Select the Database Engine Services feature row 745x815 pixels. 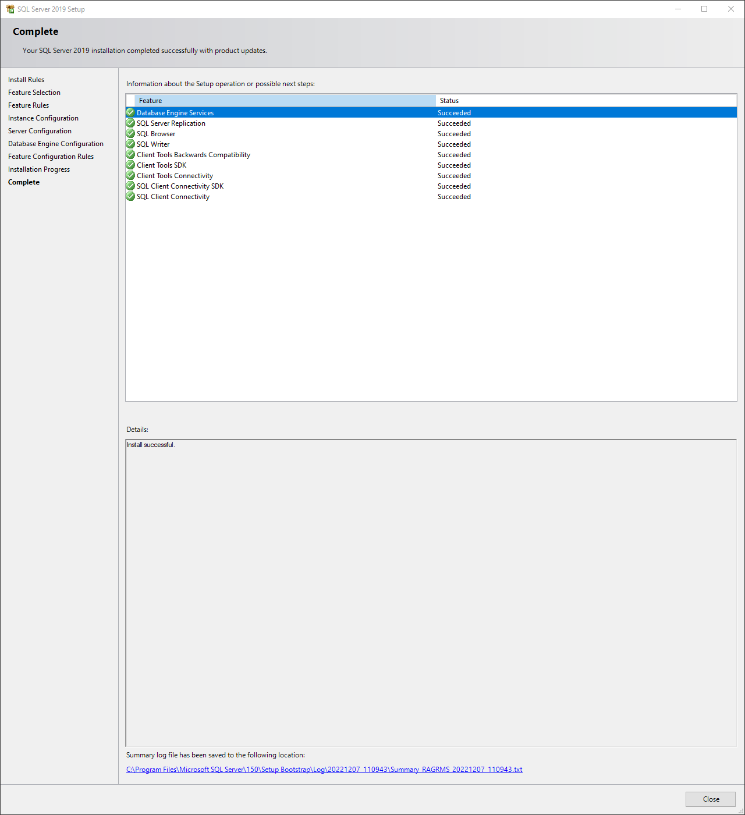pyautogui.click(x=431, y=112)
